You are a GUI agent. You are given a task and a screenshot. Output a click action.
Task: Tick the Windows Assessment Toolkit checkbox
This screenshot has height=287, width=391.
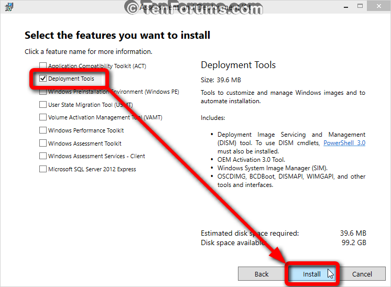click(43, 143)
